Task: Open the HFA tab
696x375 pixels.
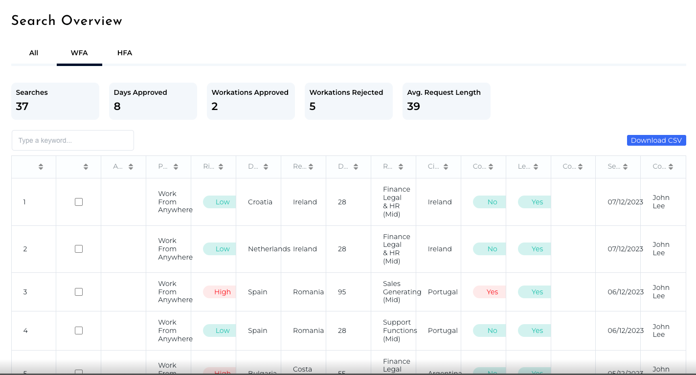Action: tap(125, 53)
